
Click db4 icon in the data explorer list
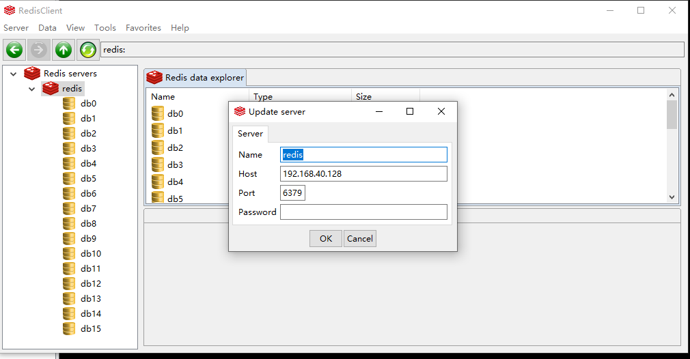click(x=158, y=182)
